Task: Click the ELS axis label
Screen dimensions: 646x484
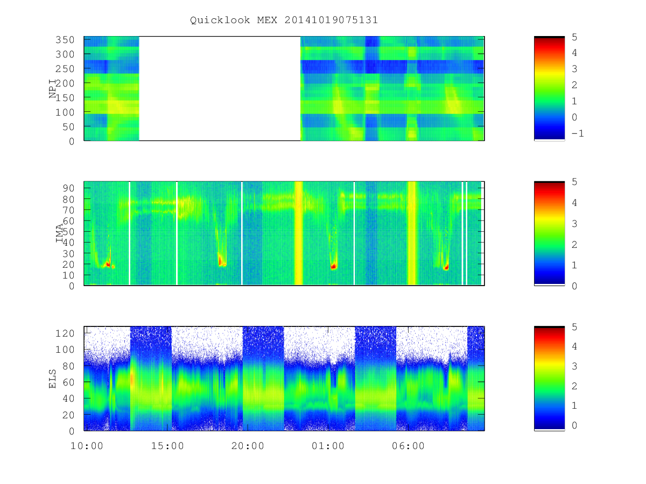Action: pyautogui.click(x=53, y=378)
